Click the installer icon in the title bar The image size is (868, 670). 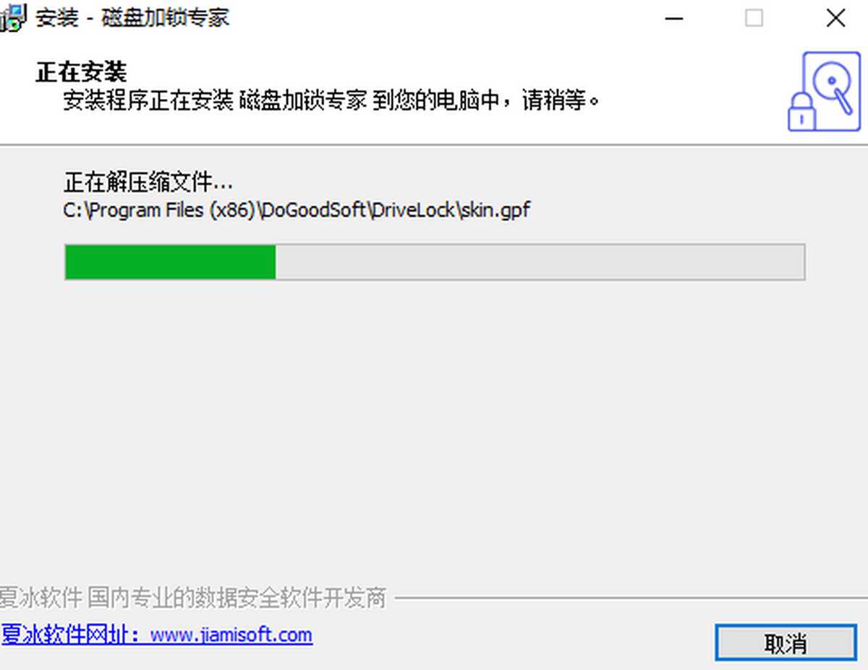(12, 18)
